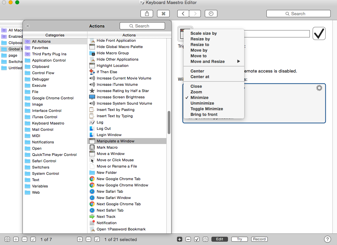The width and height of the screenshot is (337, 245).
Task: Select the page macro group
Action: (11, 55)
